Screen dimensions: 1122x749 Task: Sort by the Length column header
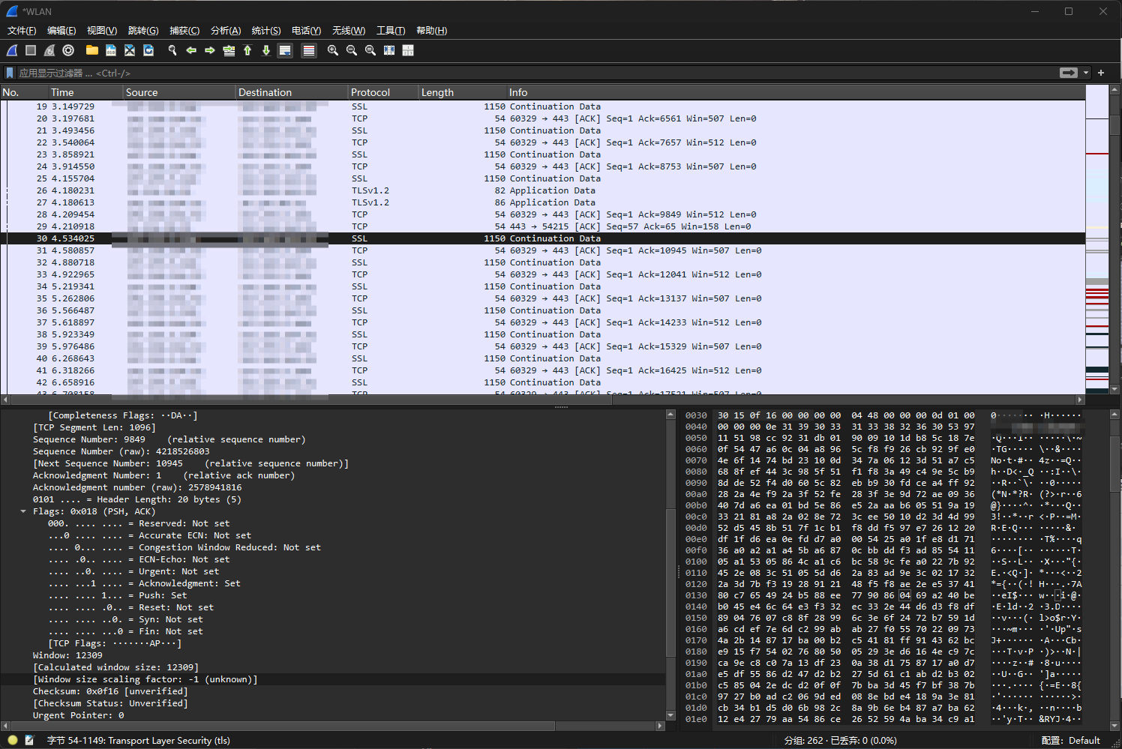point(462,92)
